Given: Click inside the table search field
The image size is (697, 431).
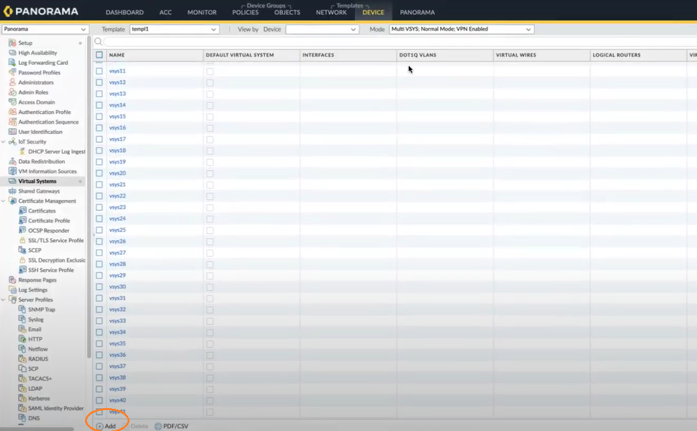Looking at the screenshot, I should coord(392,42).
